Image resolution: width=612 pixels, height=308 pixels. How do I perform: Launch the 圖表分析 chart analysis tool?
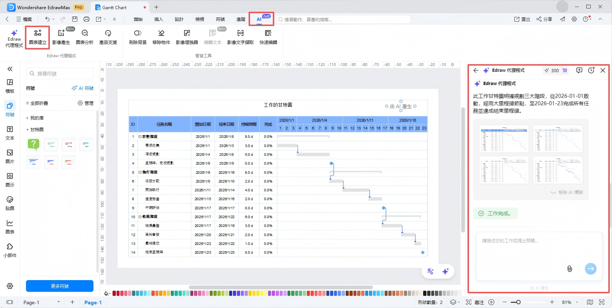click(85, 37)
